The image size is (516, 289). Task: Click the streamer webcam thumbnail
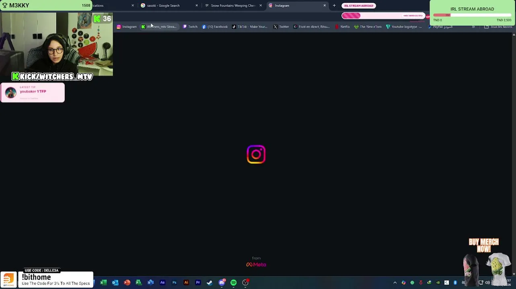[x=56, y=44]
